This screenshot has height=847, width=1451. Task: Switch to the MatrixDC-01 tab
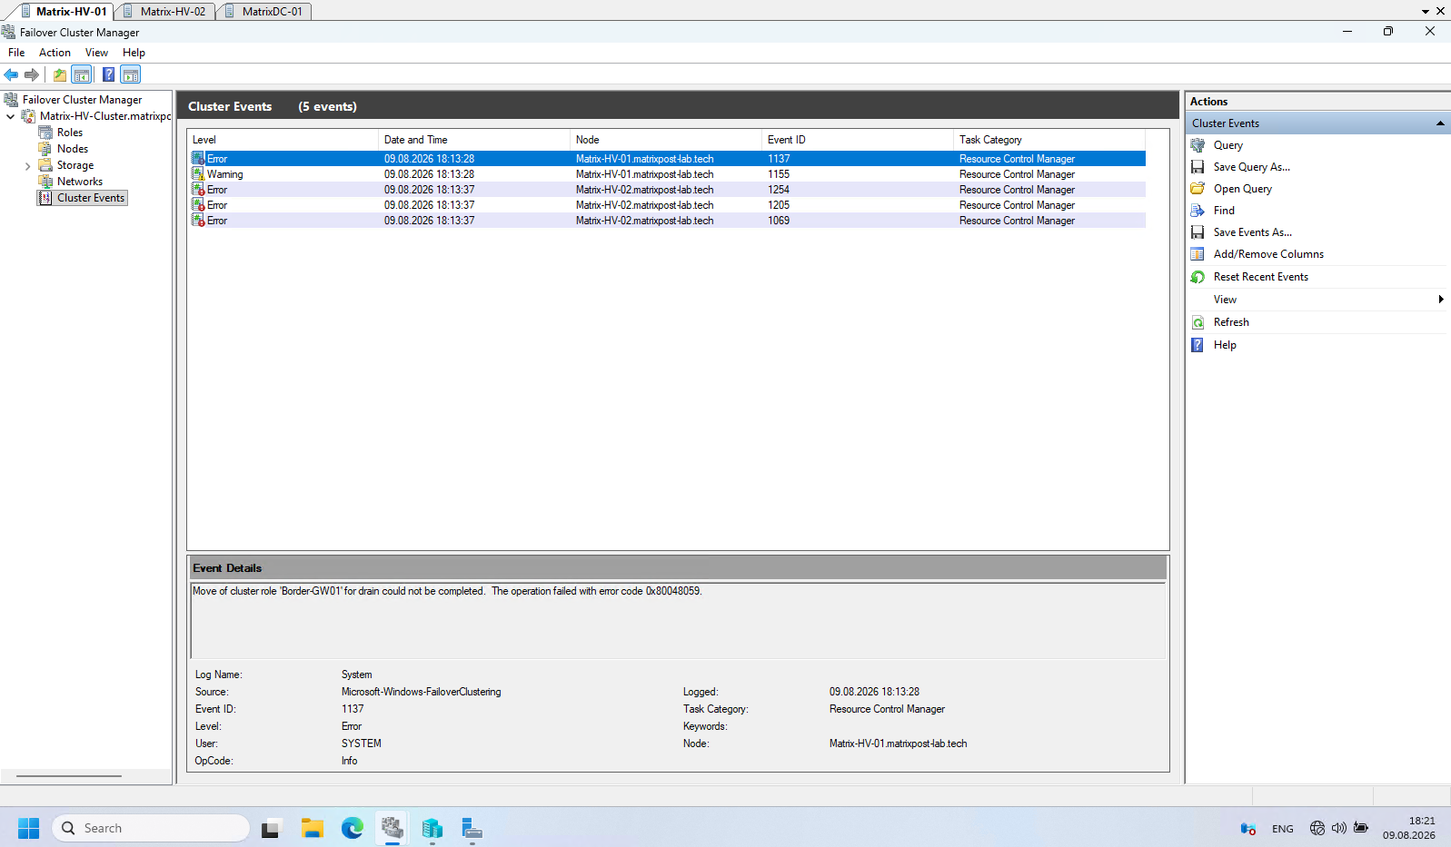coord(272,12)
